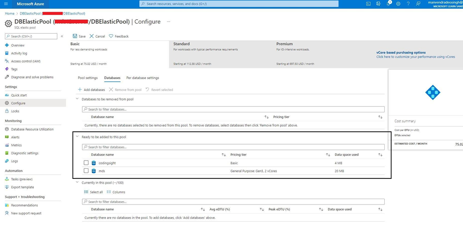Open Feedback in the command bar
The image size is (463, 230).
click(119, 36)
